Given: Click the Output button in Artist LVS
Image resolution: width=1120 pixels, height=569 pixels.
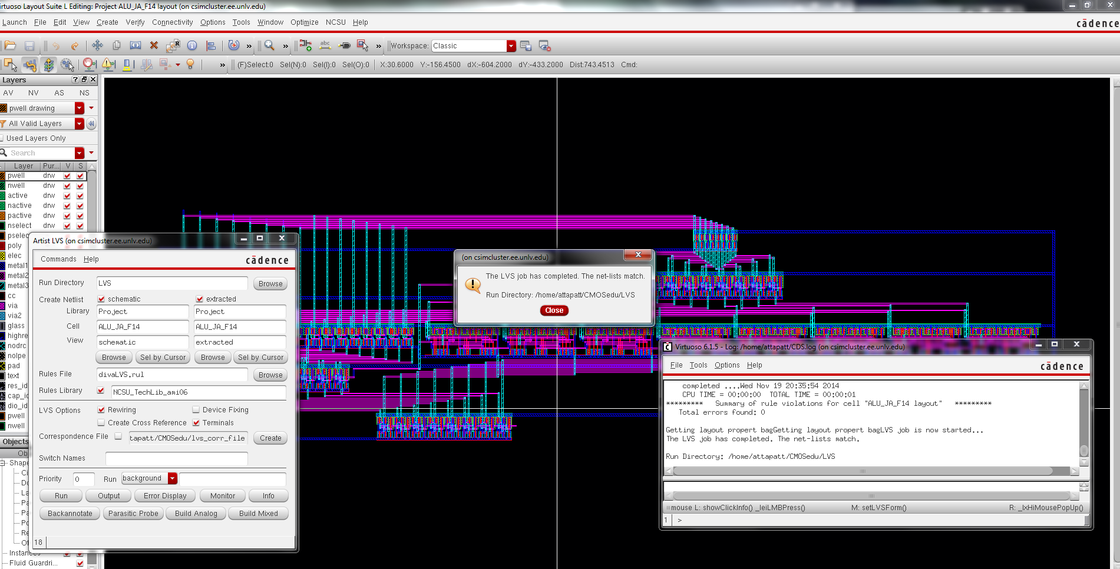Looking at the screenshot, I should (108, 496).
